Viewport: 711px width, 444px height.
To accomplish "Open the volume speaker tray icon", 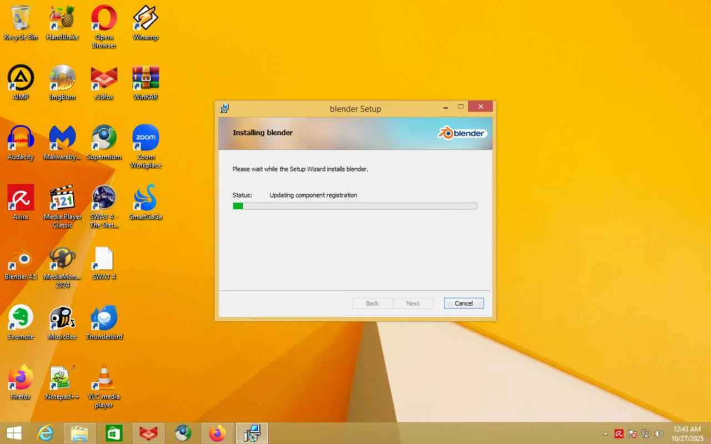I will (659, 433).
